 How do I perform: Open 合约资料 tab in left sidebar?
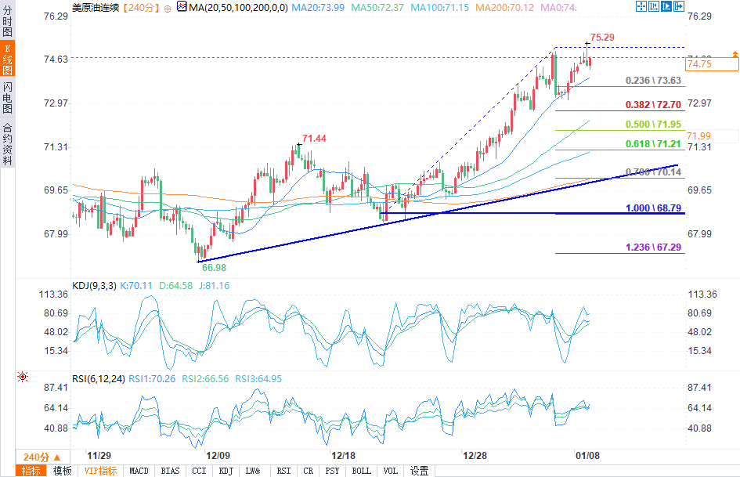tap(7, 143)
